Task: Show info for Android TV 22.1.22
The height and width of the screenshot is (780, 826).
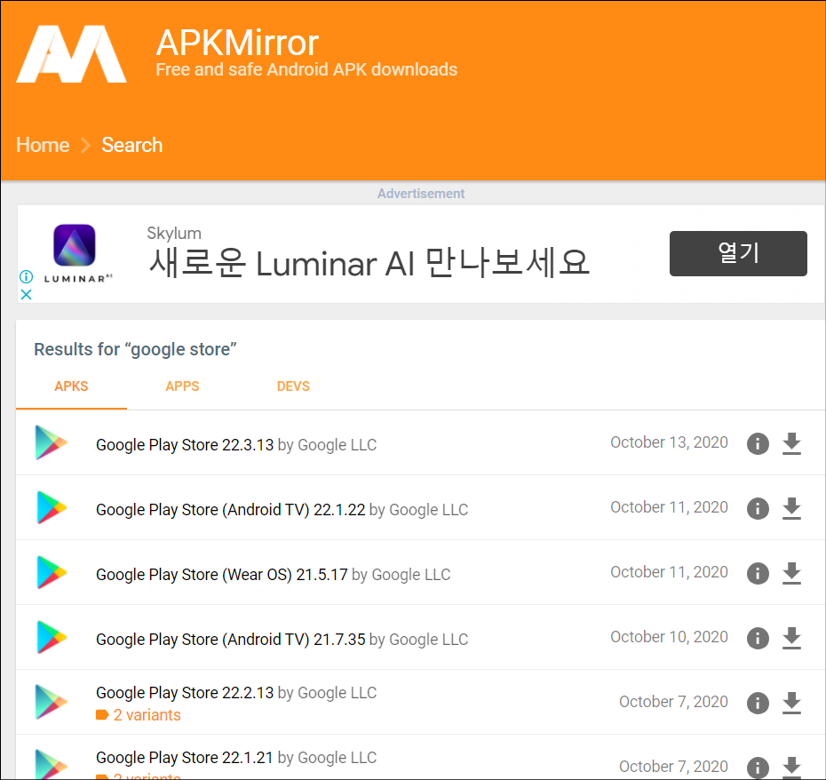Action: pyautogui.click(x=758, y=508)
